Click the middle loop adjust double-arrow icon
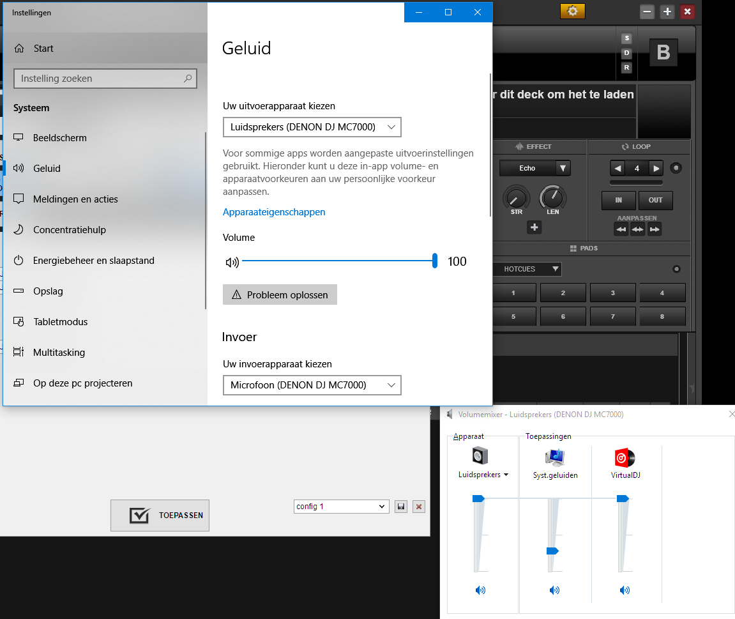 point(638,229)
